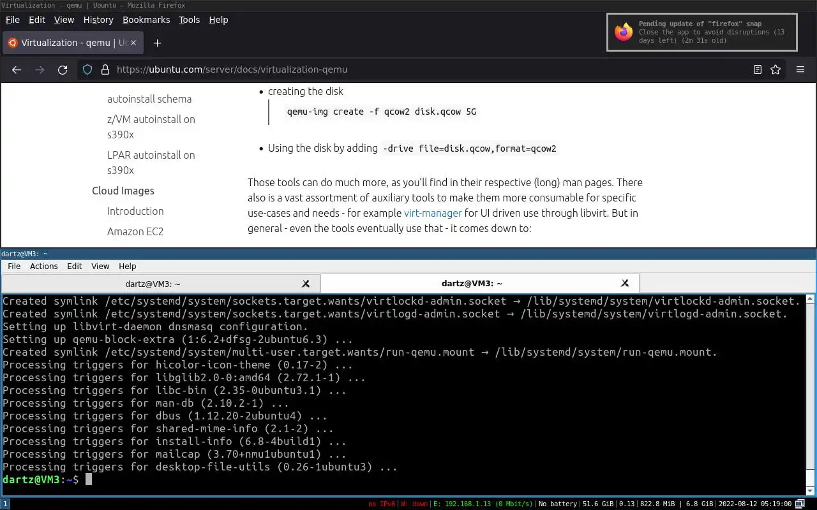Select workspace 1 in the panel

pyautogui.click(x=5, y=504)
